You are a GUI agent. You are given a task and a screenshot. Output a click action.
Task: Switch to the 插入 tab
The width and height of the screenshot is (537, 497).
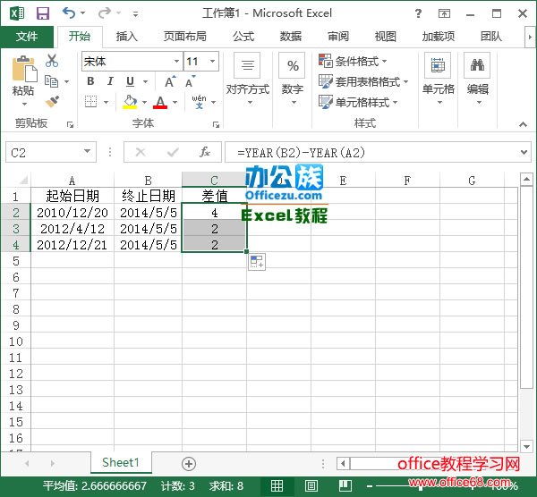click(x=127, y=37)
